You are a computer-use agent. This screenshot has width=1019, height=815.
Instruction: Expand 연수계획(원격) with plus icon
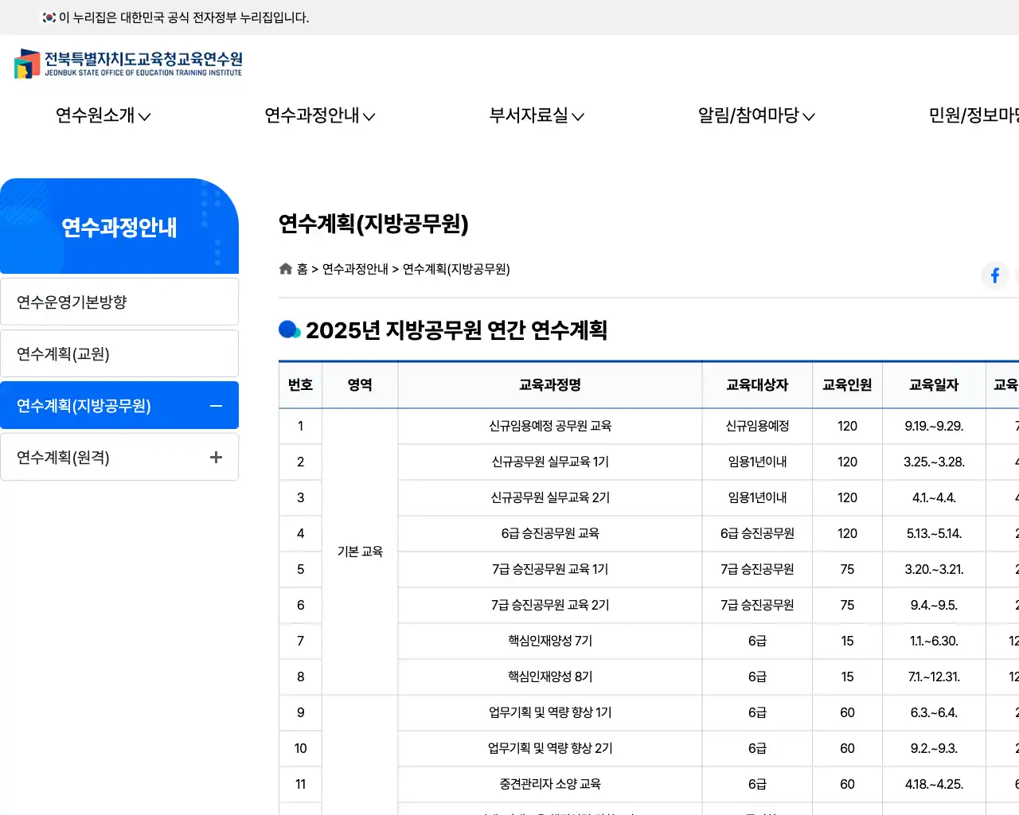(x=216, y=457)
